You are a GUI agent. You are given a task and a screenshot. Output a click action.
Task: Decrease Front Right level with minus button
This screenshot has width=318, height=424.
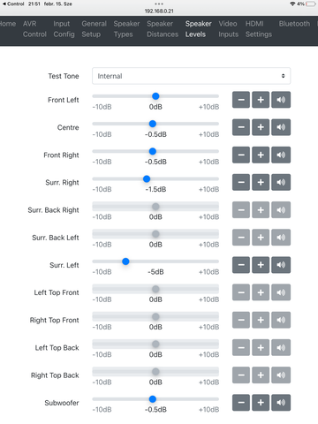pyautogui.click(x=241, y=155)
